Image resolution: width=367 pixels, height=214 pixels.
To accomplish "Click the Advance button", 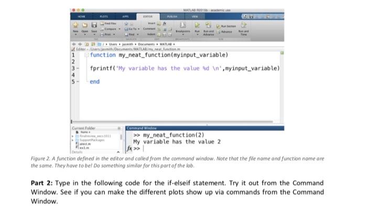I will [224, 32].
